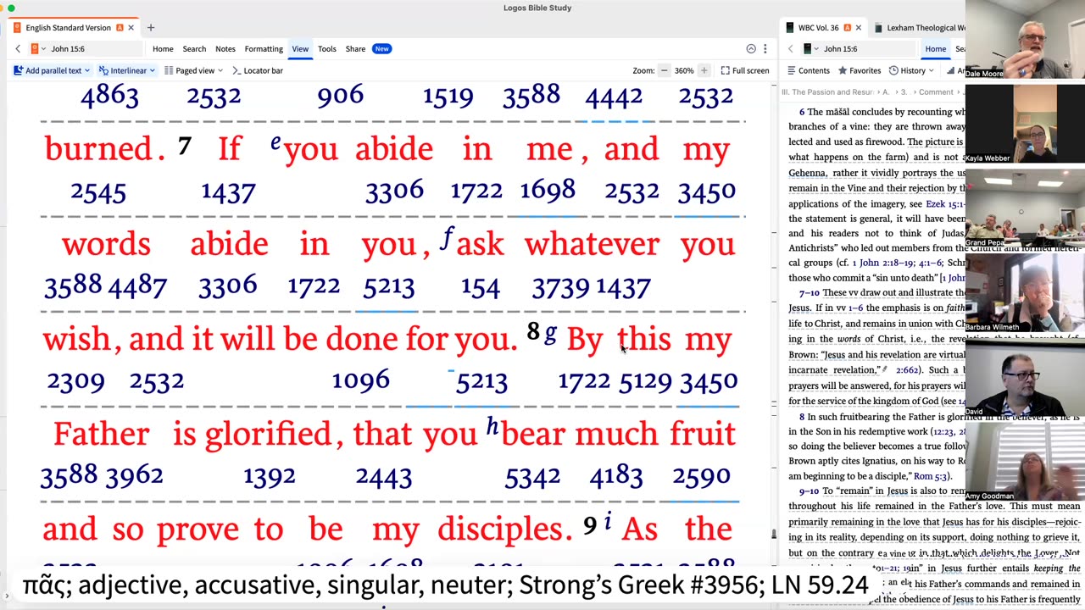
Task: Open the Tools menu tab
Action: [x=327, y=49]
